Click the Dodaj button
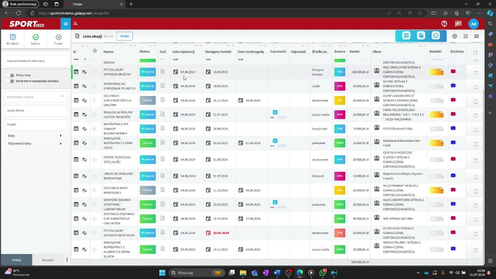Viewport: 496px width, 279px height. click(124, 36)
